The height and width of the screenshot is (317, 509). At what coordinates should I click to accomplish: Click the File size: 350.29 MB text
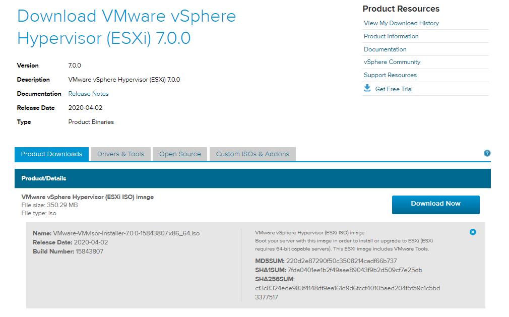(50, 205)
